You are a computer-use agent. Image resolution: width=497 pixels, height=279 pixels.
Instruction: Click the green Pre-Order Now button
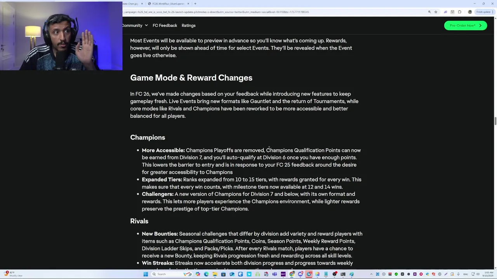pos(465,26)
